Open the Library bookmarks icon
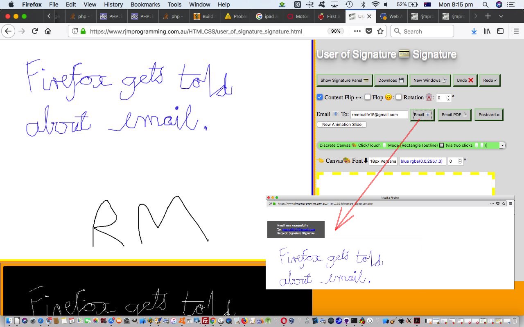The height and width of the screenshot is (327, 524). (x=487, y=31)
